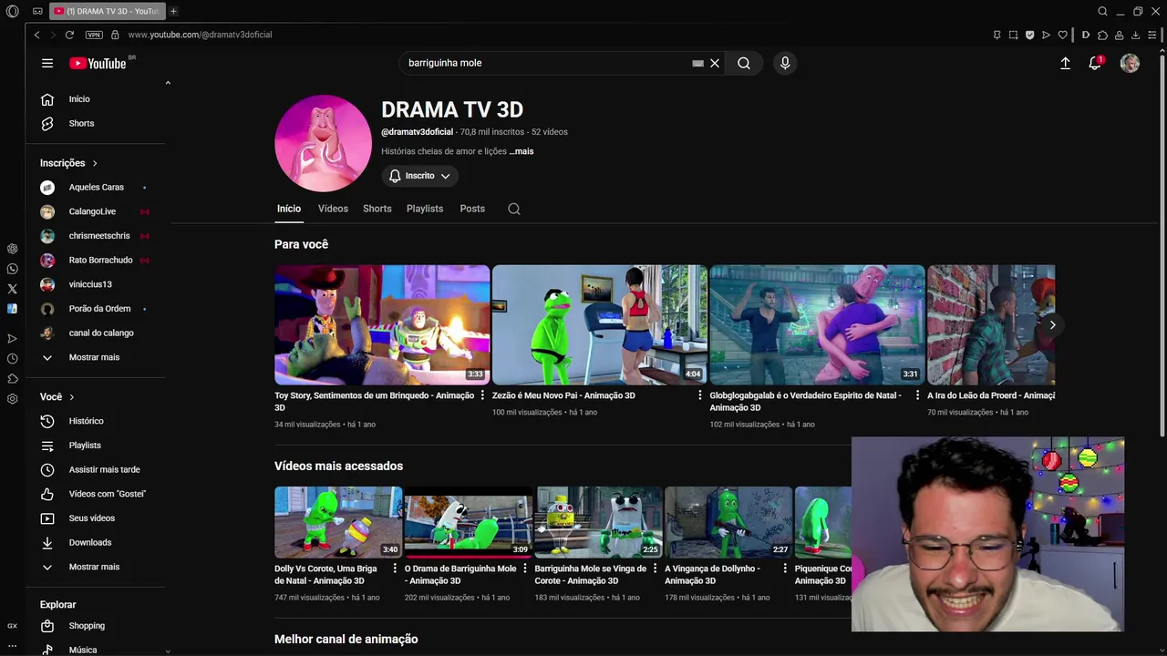Reload the page
Viewport: 1167px width, 656px height.
[69, 35]
